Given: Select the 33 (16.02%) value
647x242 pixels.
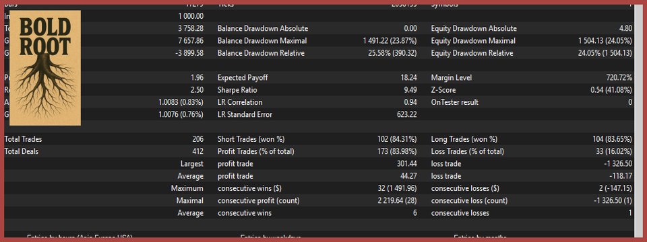Looking at the screenshot, I should tap(614, 151).
